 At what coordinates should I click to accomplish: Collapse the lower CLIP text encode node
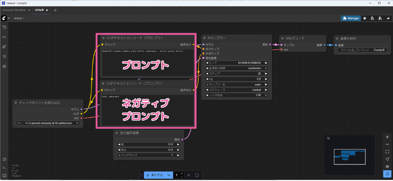pyautogui.click(x=103, y=83)
